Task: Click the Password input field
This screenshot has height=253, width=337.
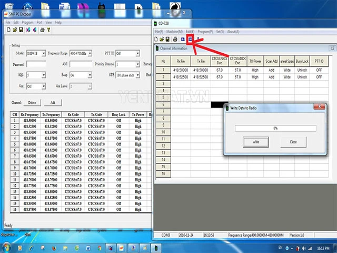Action: 38,64
